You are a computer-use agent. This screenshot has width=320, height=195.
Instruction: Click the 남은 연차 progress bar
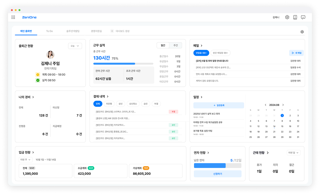point(217,166)
